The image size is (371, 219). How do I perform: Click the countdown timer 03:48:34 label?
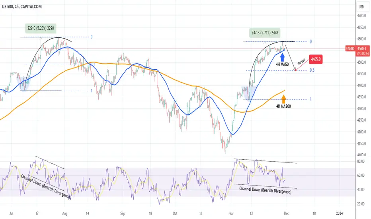363,54
